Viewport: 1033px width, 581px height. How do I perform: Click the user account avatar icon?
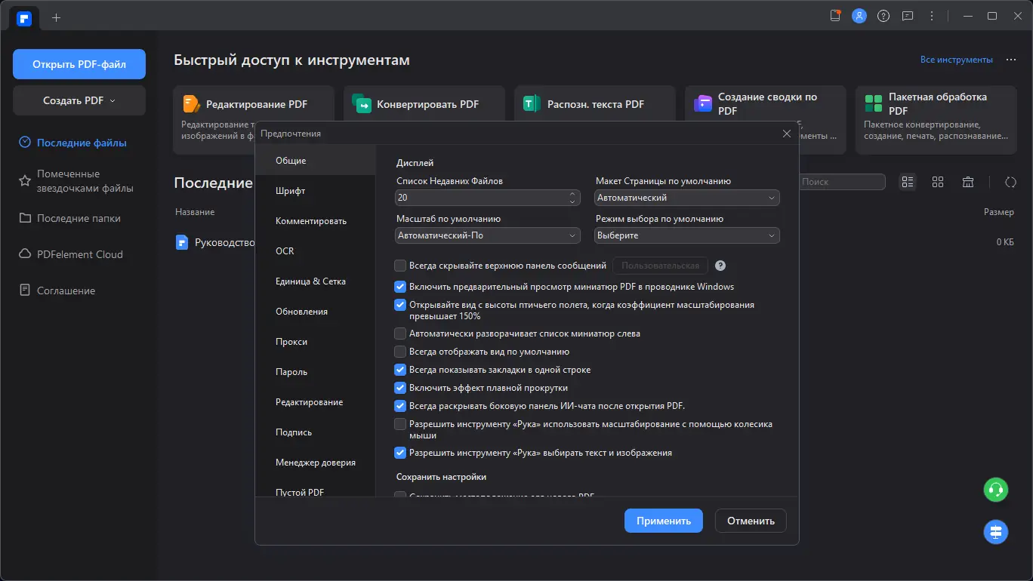tap(859, 16)
